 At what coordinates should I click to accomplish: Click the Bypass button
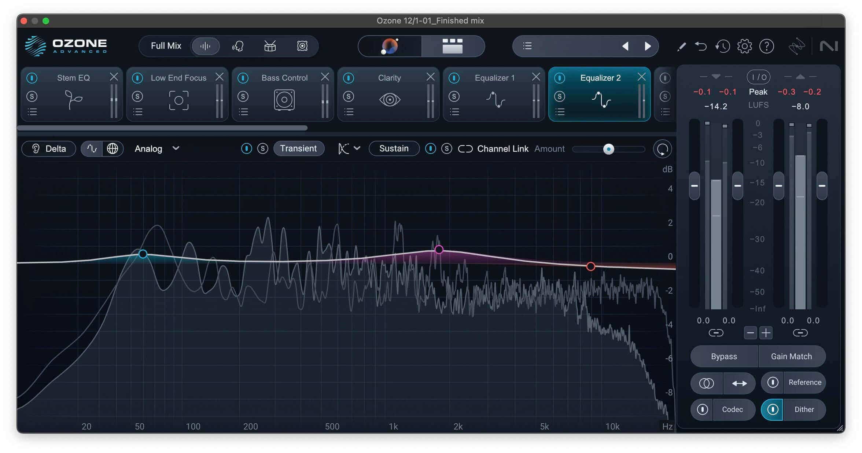point(724,356)
